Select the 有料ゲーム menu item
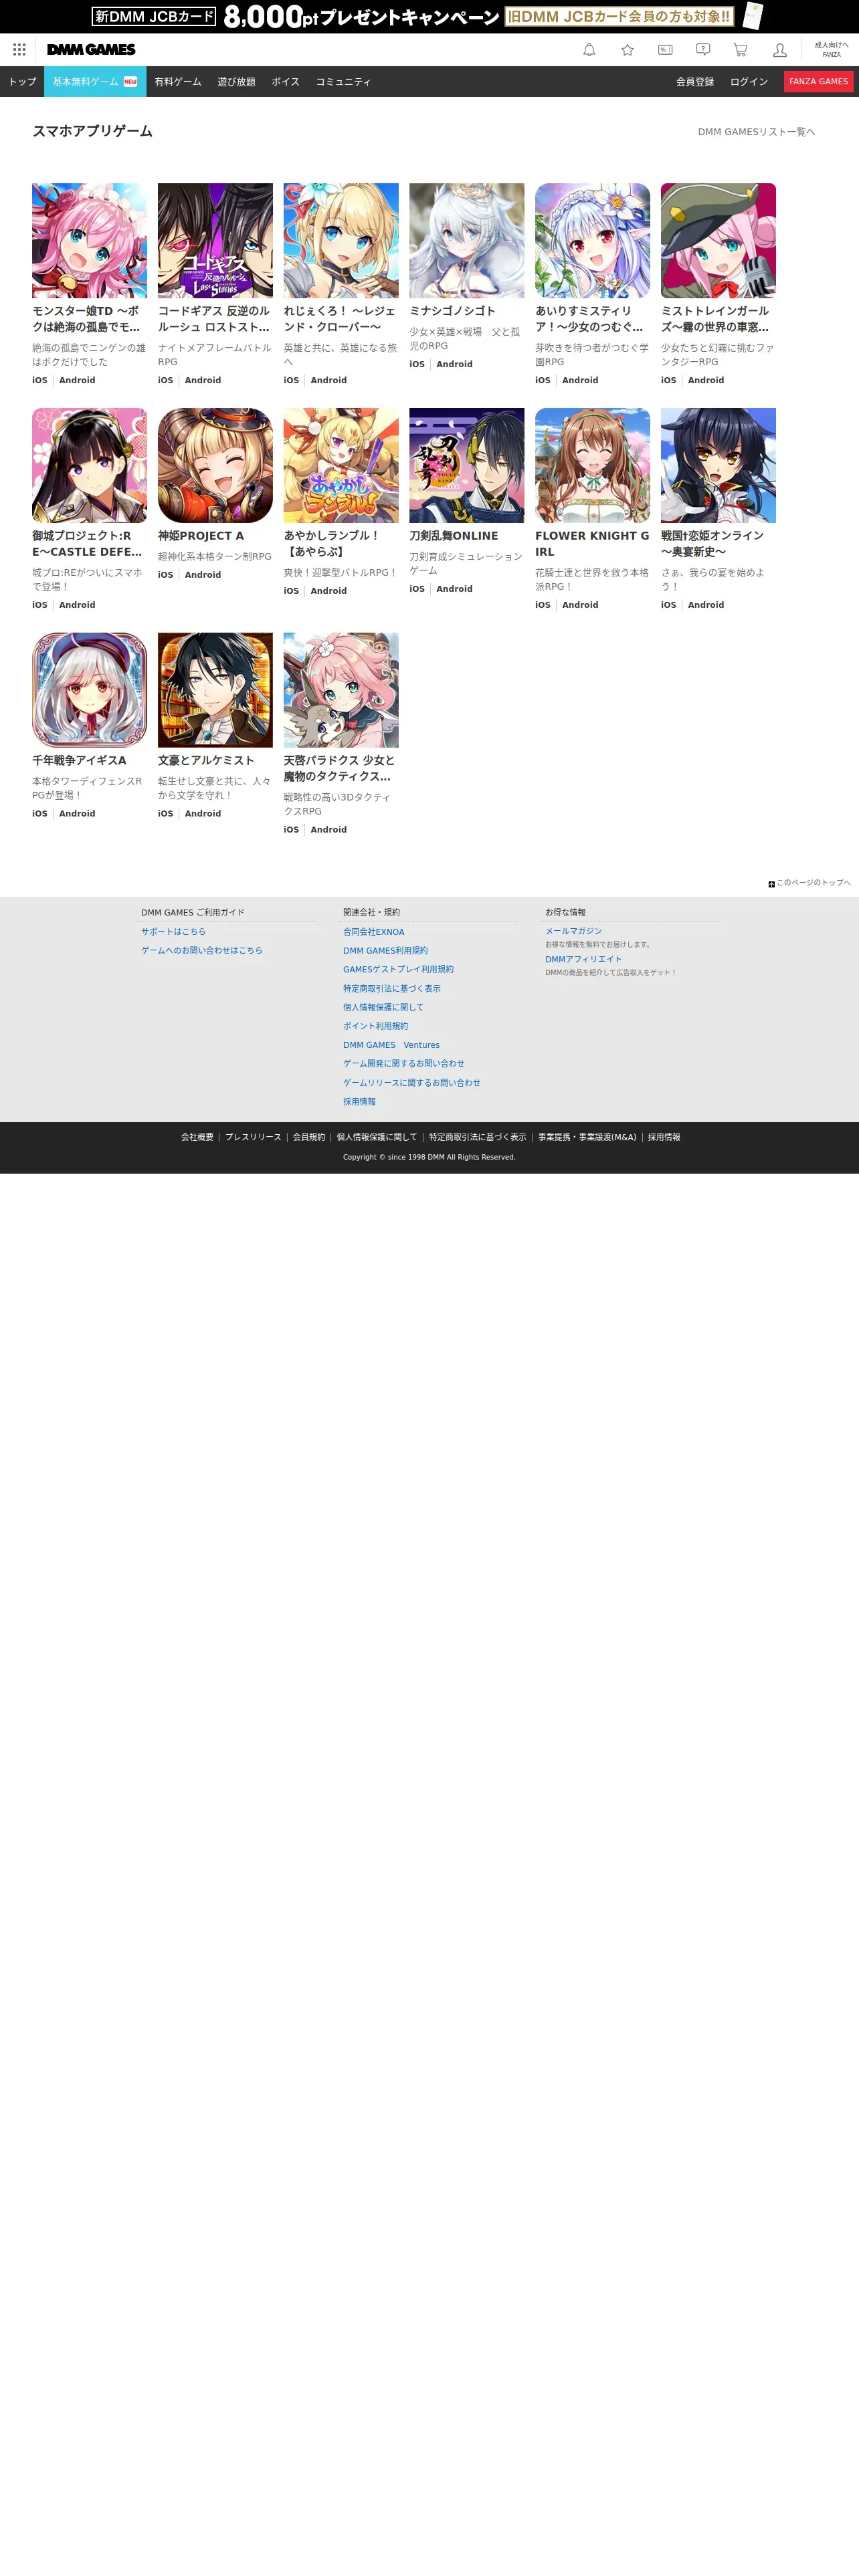 tap(178, 82)
